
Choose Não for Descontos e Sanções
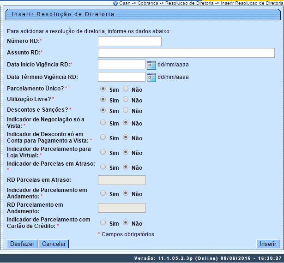(x=126, y=110)
